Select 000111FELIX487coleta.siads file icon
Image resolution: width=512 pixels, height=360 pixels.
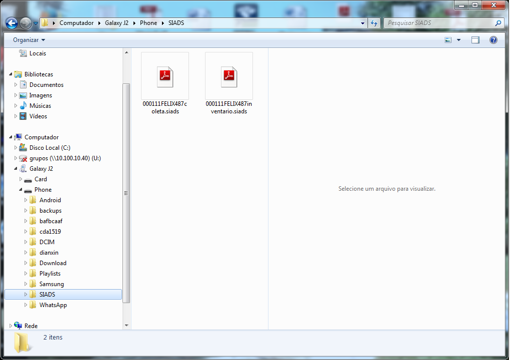(165, 76)
